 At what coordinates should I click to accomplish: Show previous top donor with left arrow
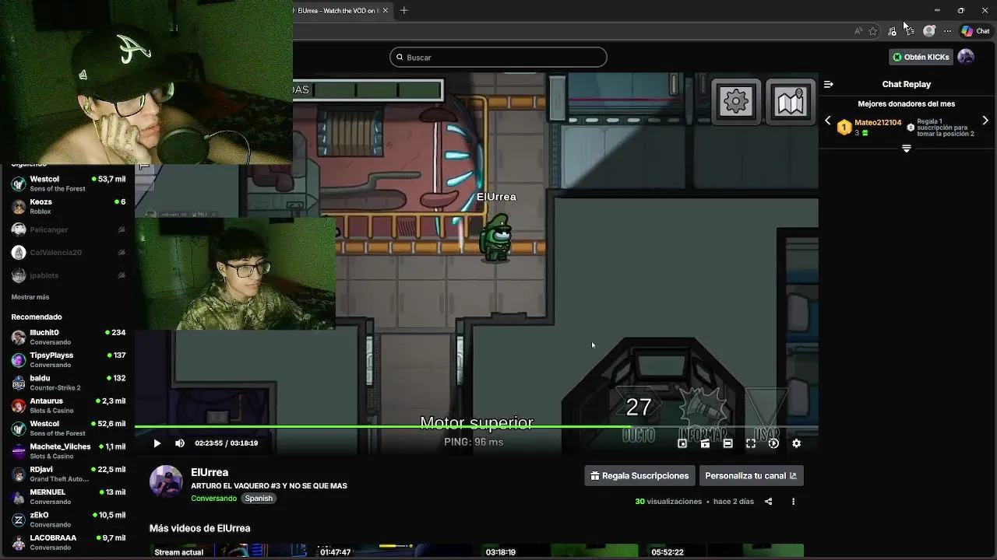828,121
